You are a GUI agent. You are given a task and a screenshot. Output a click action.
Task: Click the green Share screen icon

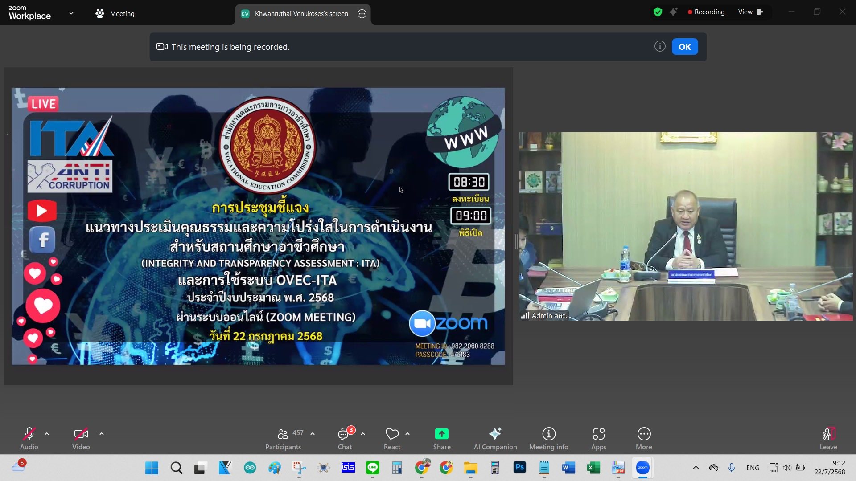(x=441, y=434)
